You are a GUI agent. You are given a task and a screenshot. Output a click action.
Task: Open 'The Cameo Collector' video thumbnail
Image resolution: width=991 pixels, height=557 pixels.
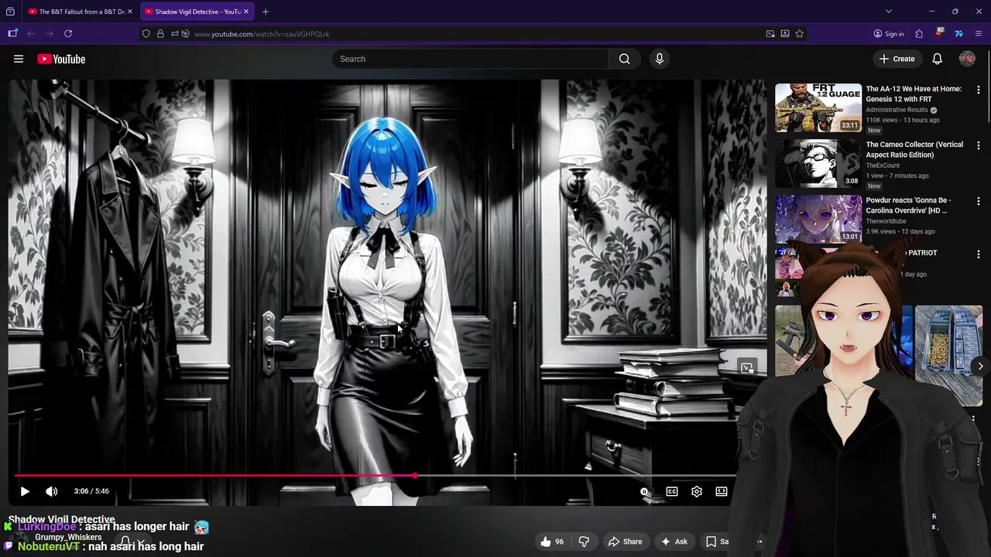click(x=818, y=163)
